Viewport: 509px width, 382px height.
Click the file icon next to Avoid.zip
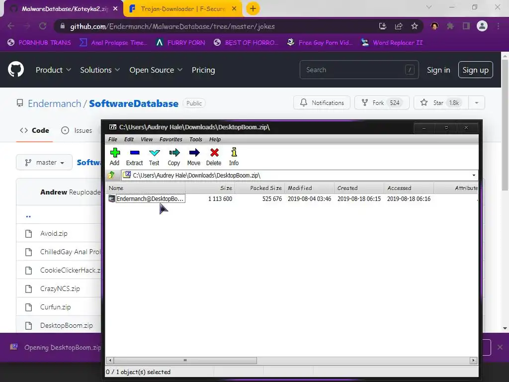(x=28, y=234)
